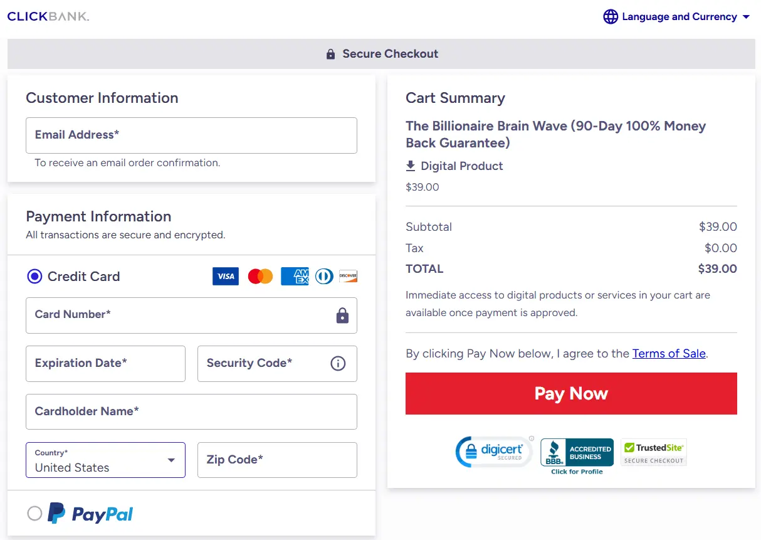Click the American Express icon
761x540 pixels.
(295, 276)
